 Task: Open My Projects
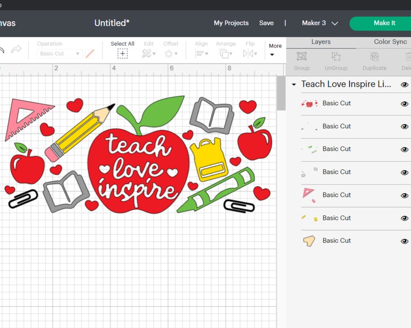(231, 23)
